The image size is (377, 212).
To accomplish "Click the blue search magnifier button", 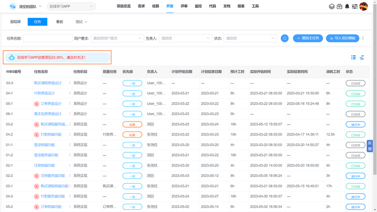I will click(285, 38).
